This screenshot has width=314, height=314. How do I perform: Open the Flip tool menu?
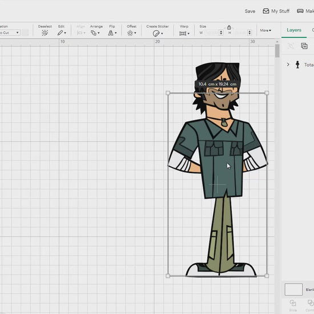click(112, 33)
